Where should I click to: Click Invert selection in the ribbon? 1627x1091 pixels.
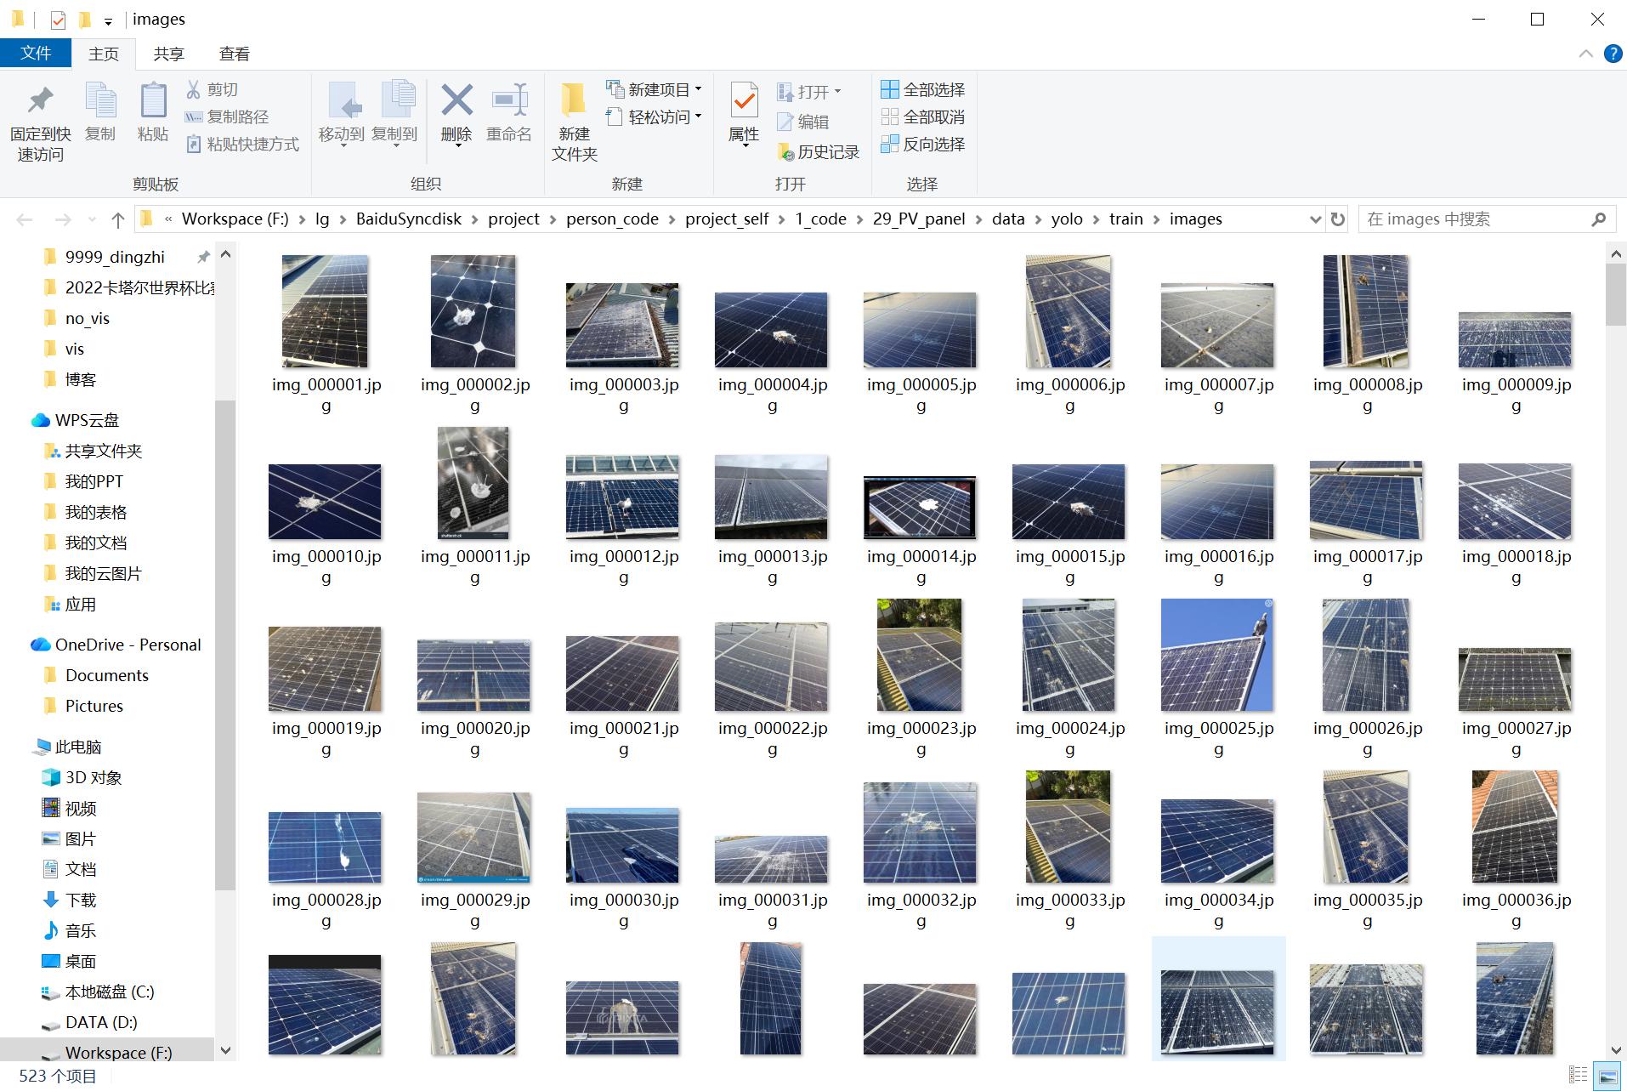coord(923,144)
